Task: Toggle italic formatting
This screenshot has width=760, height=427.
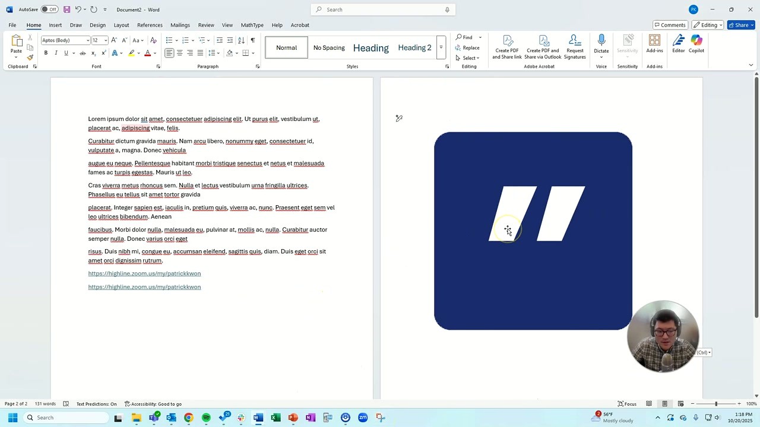Action: click(55, 53)
